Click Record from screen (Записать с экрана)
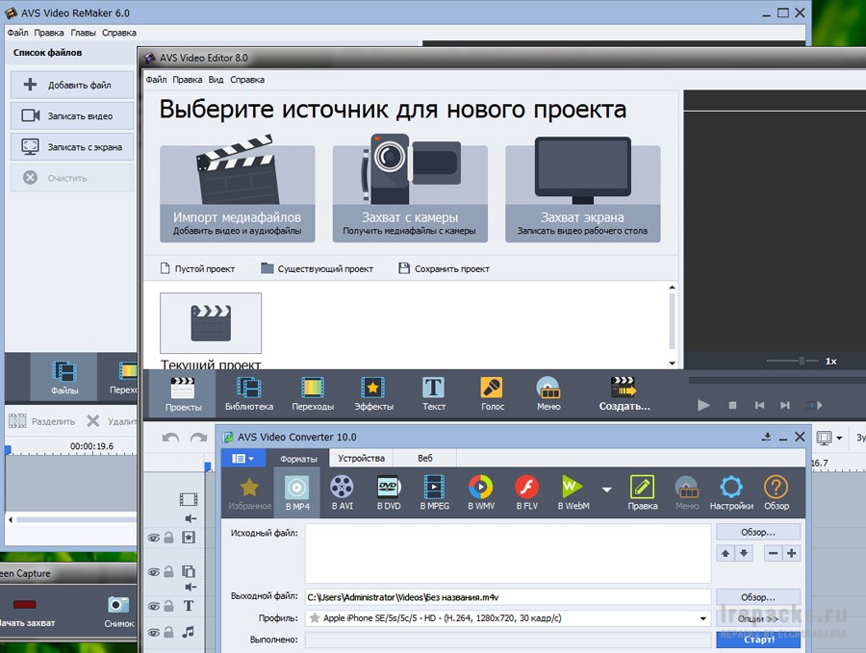This screenshot has height=653, width=866. click(72, 147)
